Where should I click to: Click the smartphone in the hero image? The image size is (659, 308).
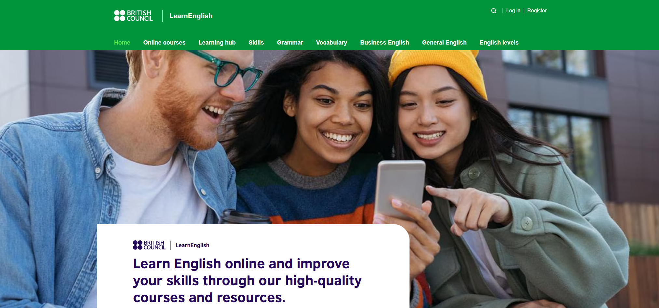[x=400, y=189]
